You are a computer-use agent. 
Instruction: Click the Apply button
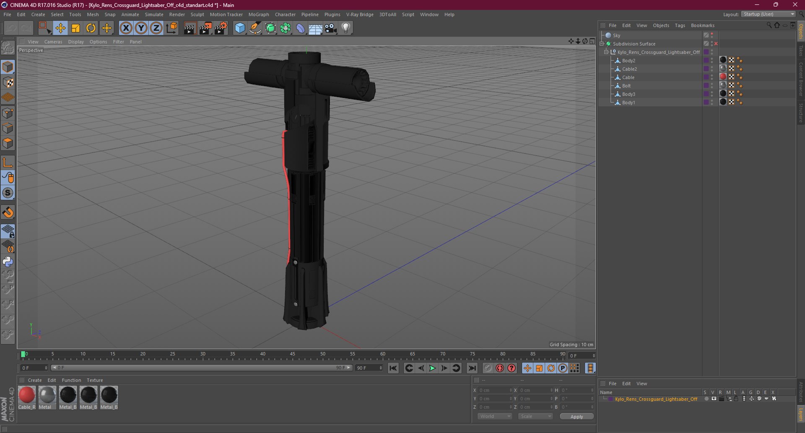tap(576, 417)
